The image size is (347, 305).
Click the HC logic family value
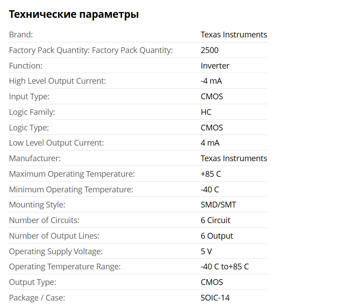[x=206, y=112]
